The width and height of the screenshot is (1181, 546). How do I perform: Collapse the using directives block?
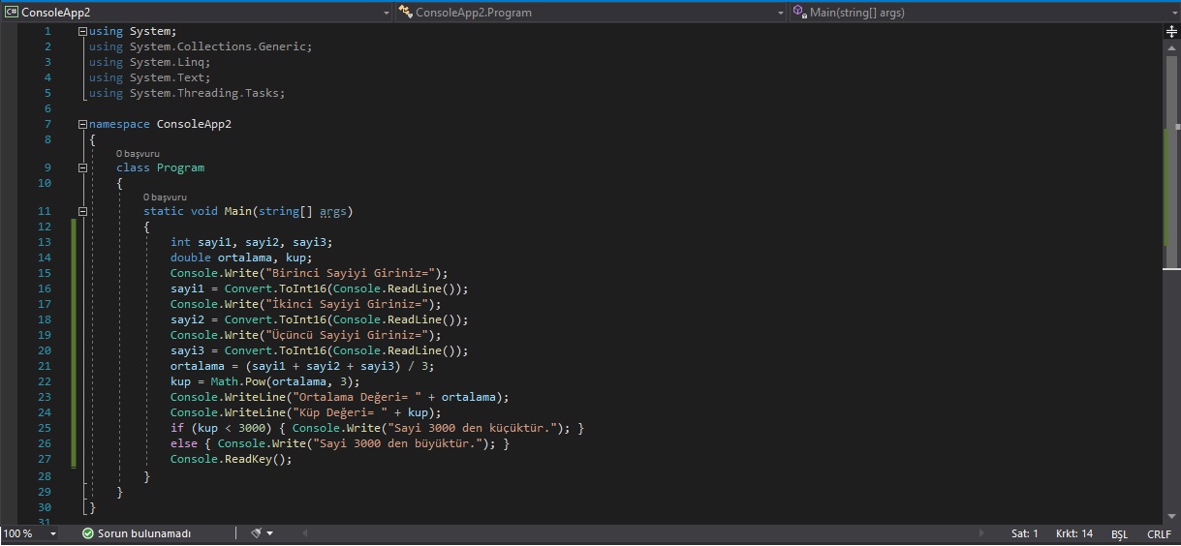82,31
